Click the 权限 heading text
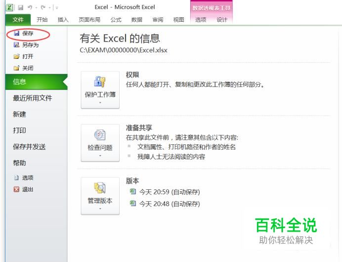Viewport: 342px width, 262px height. pyautogui.click(x=132, y=75)
